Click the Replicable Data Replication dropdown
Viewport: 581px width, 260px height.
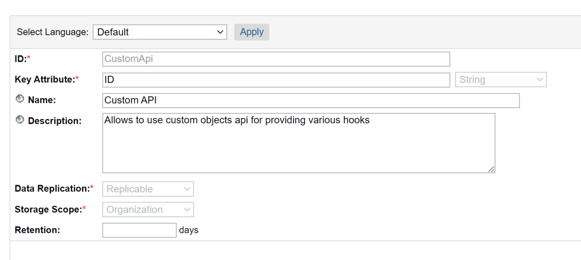click(x=148, y=189)
